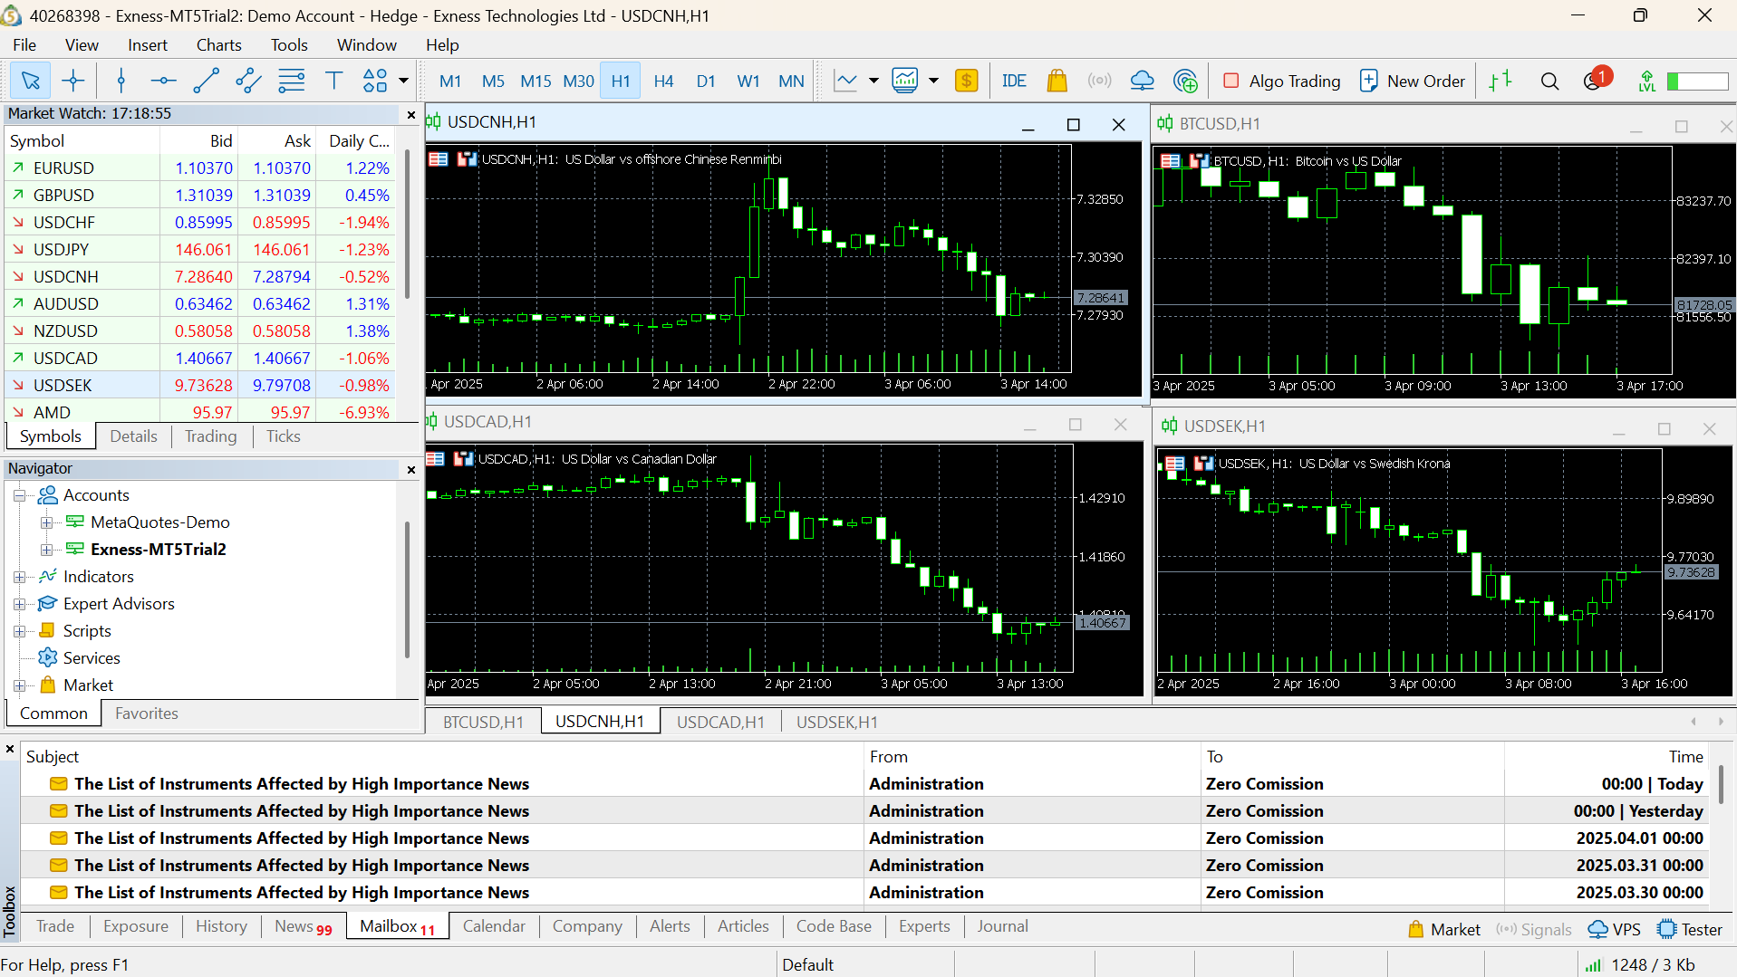Open the cloud VPS hosting icon
This screenshot has height=977, width=1737.
click(x=1142, y=81)
